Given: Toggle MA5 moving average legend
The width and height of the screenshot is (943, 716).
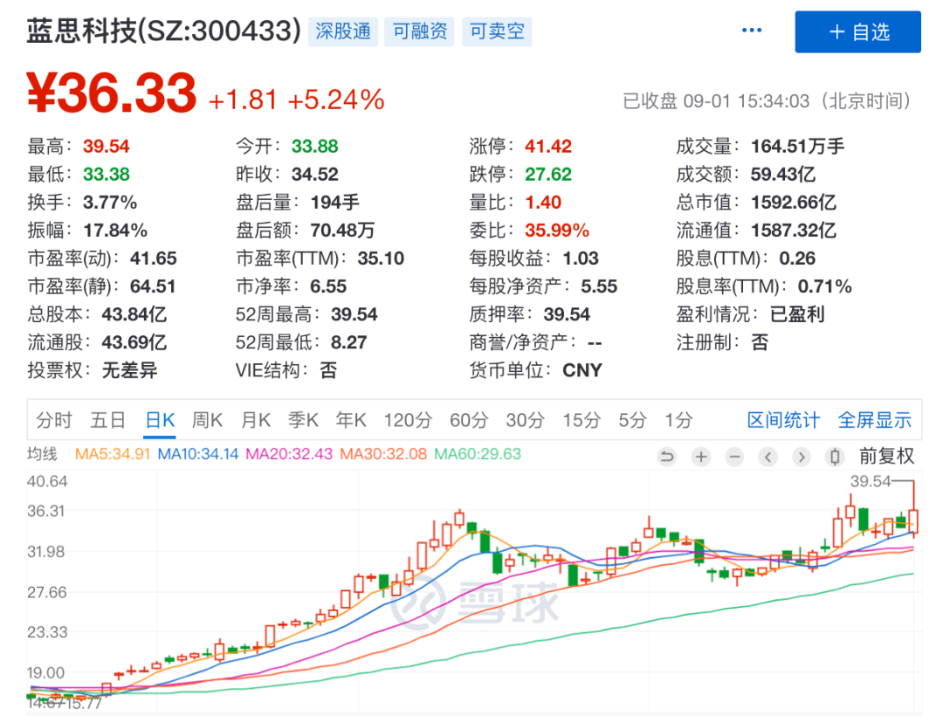Looking at the screenshot, I should 113,454.
